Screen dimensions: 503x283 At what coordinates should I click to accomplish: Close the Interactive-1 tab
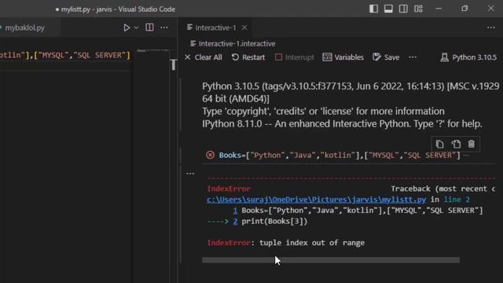click(244, 28)
